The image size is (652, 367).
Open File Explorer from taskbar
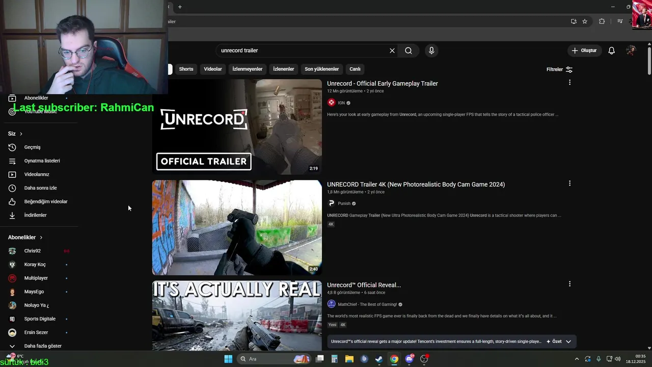(349, 359)
